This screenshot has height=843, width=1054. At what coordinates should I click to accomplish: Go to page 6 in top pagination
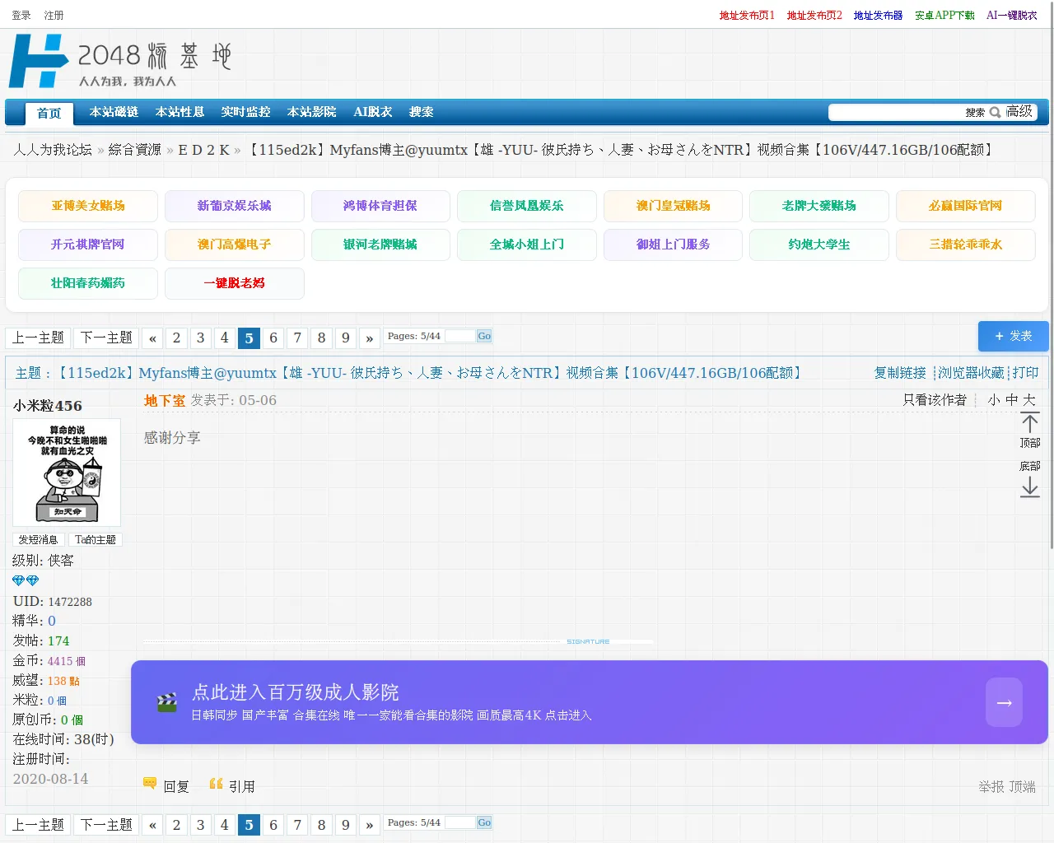273,338
